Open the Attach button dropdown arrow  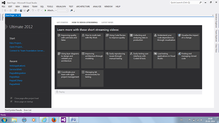(56, 11)
